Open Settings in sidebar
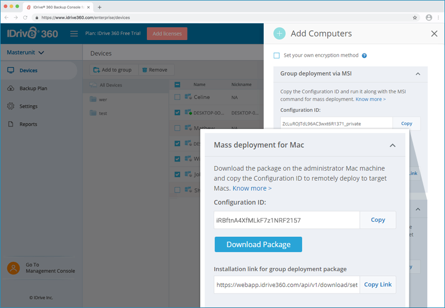Screen dimensions: 445x308 click(x=28, y=106)
